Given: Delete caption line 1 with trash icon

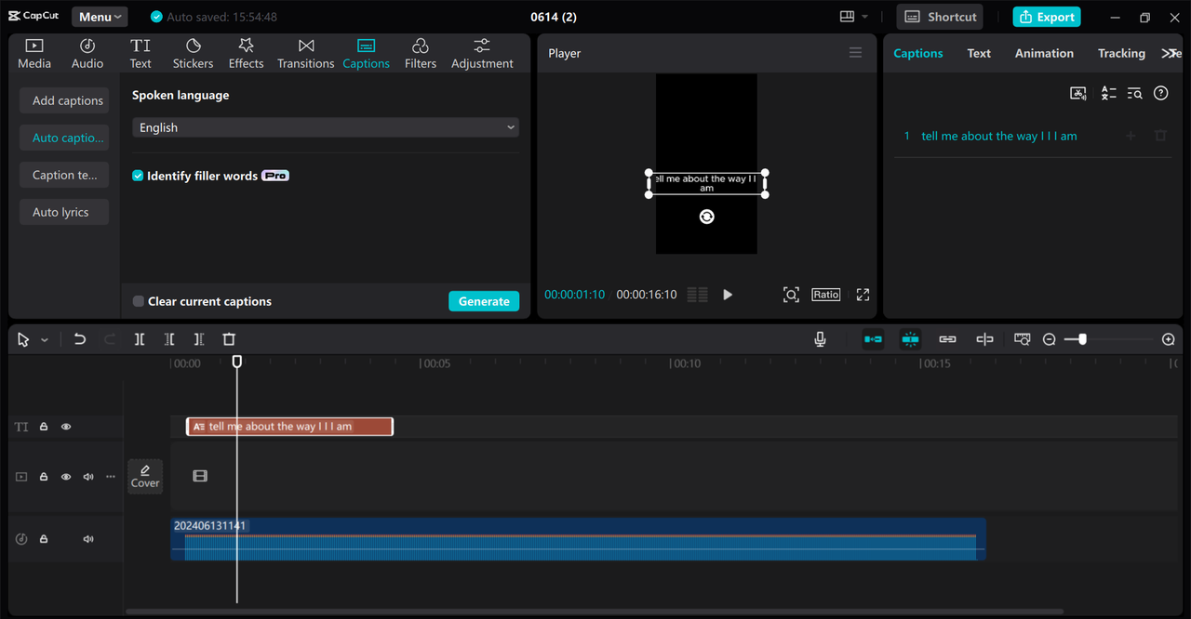Looking at the screenshot, I should [1160, 136].
